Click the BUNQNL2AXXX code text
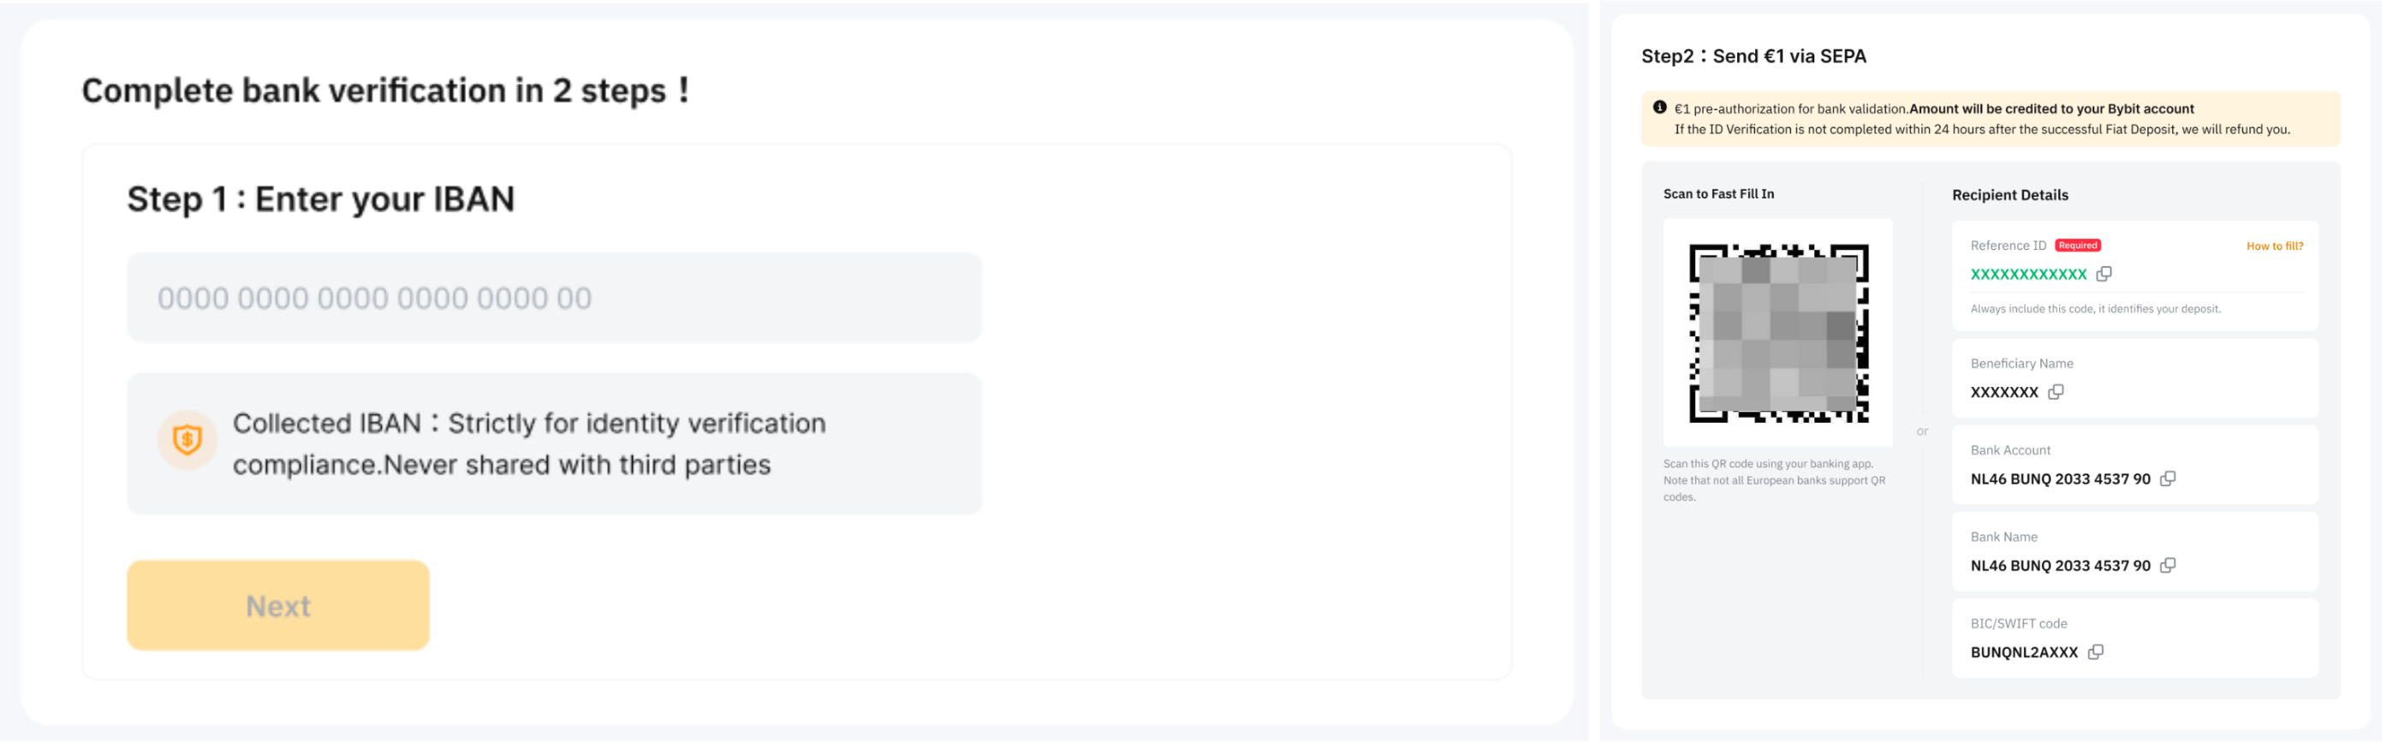The height and width of the screenshot is (743, 2382). [x=2023, y=653]
